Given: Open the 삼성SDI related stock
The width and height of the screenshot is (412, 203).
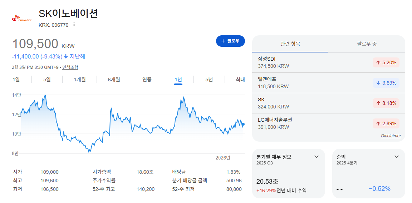Looking at the screenshot, I should coord(329,62).
